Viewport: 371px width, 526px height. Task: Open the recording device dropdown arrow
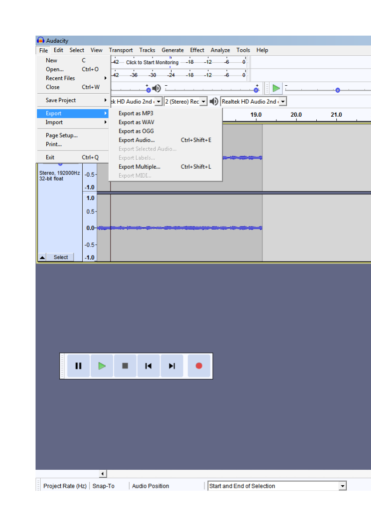tap(159, 101)
